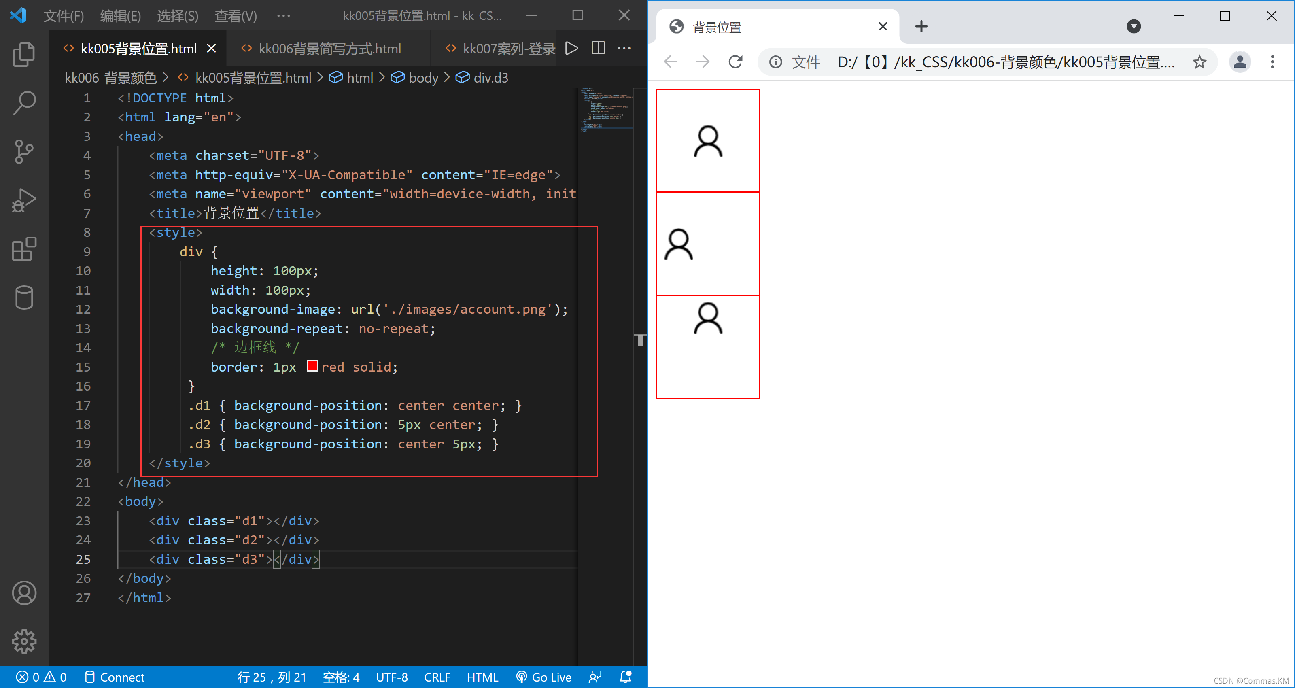Open the Accounts menu in activity bar
The image size is (1295, 688).
pos(23,593)
